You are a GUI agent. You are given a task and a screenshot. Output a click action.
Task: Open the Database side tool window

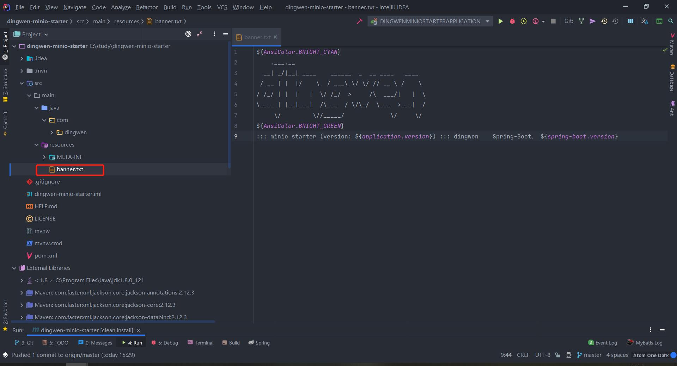[672, 78]
